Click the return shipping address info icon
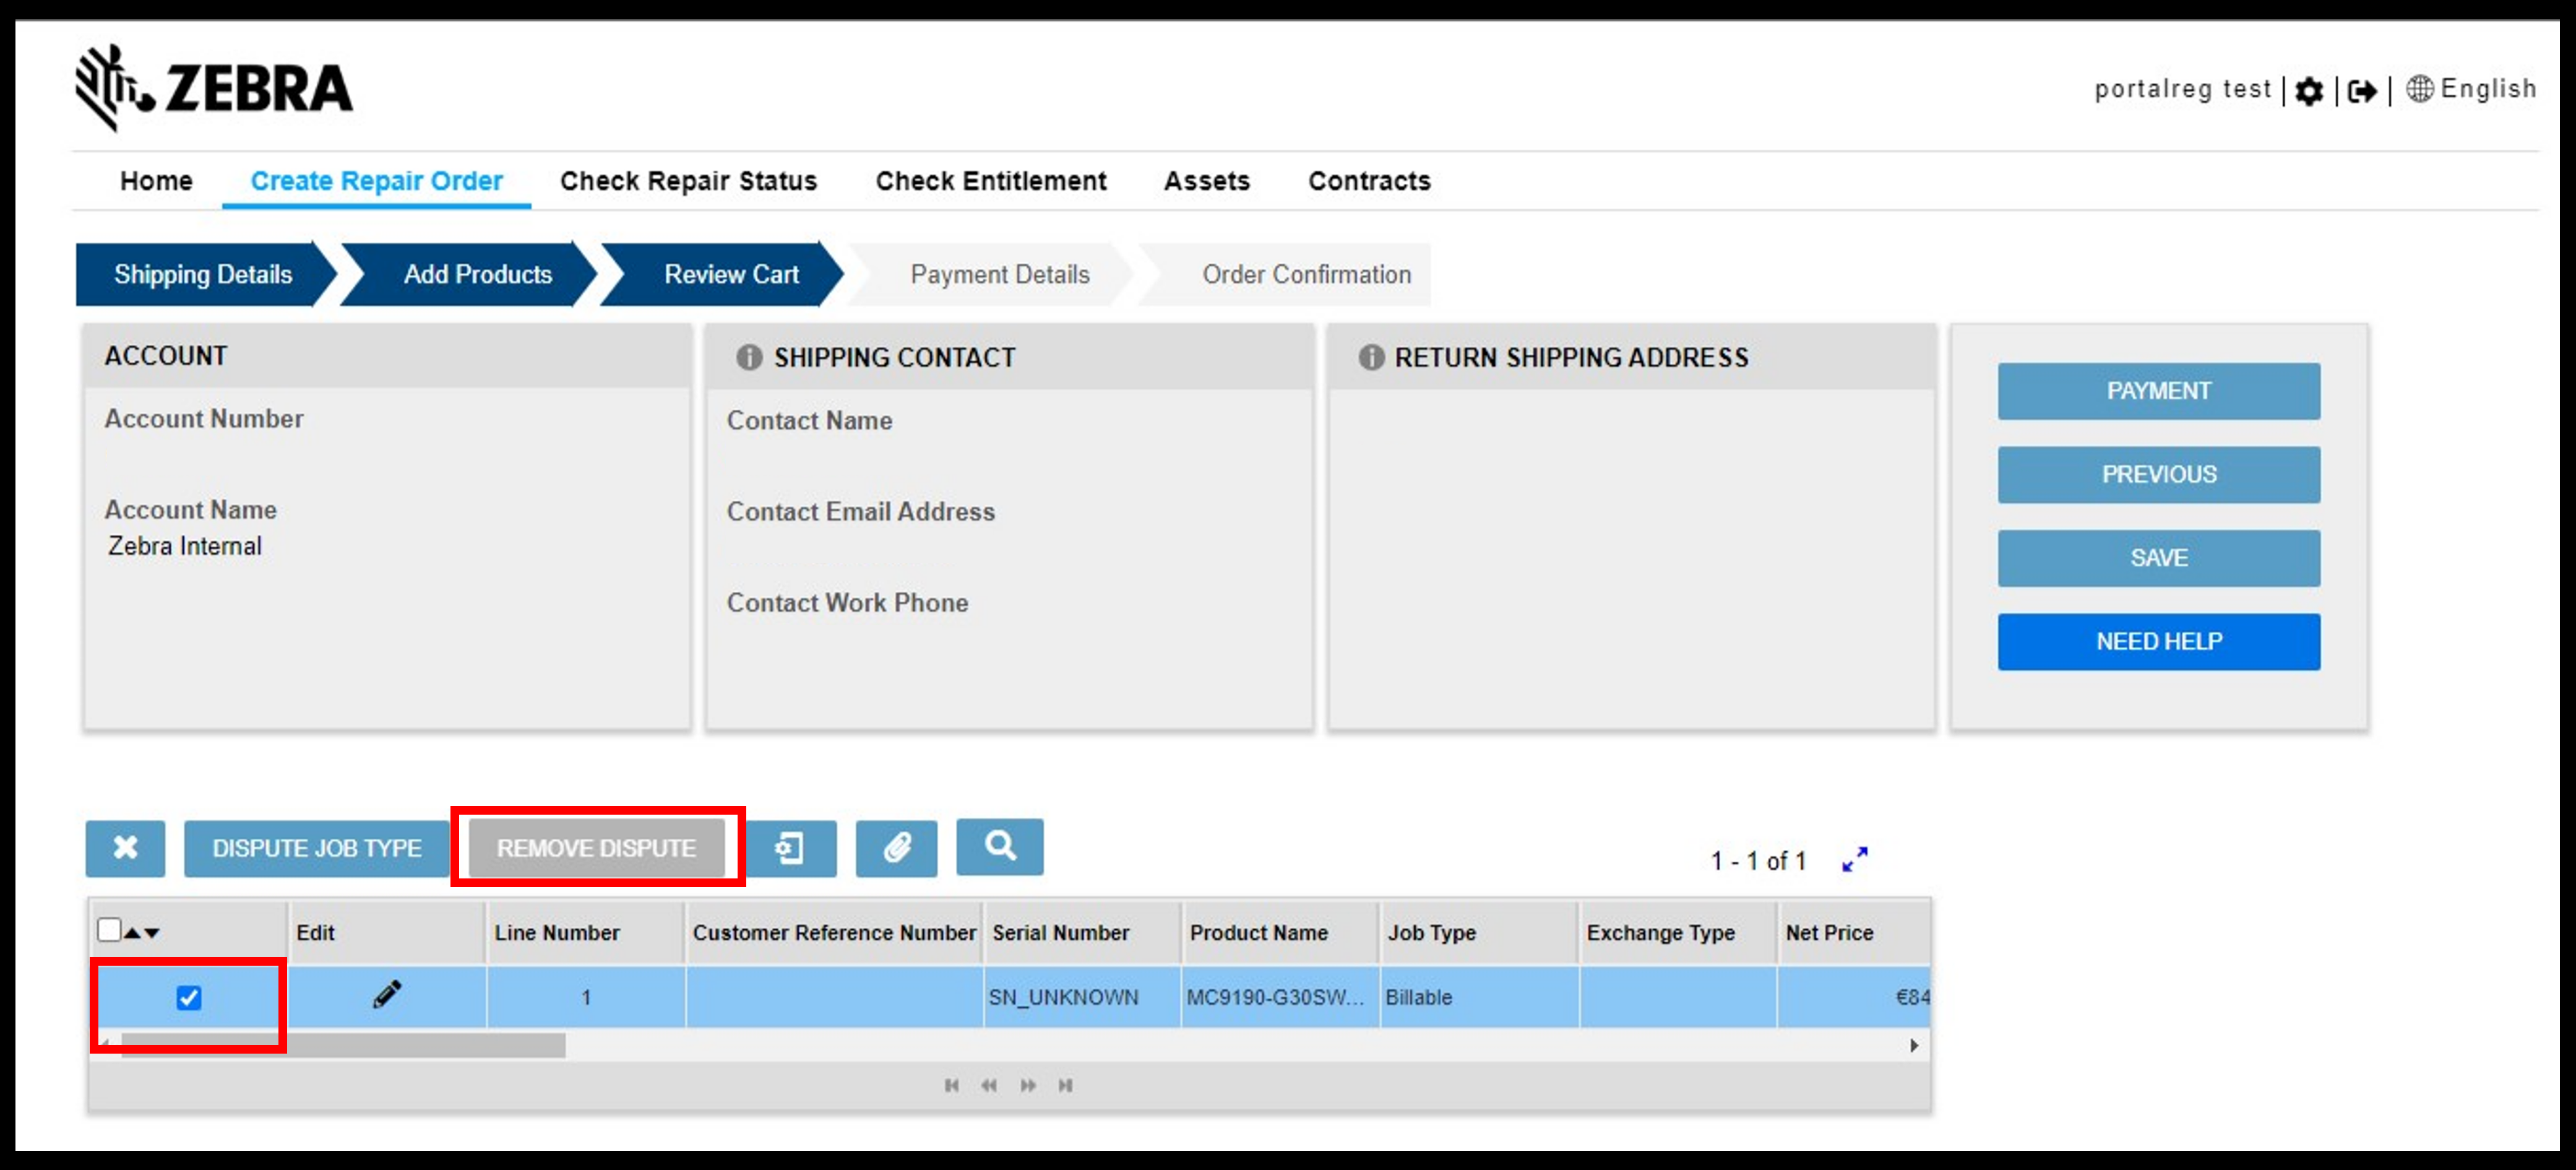2576x1170 pixels. [x=1371, y=357]
